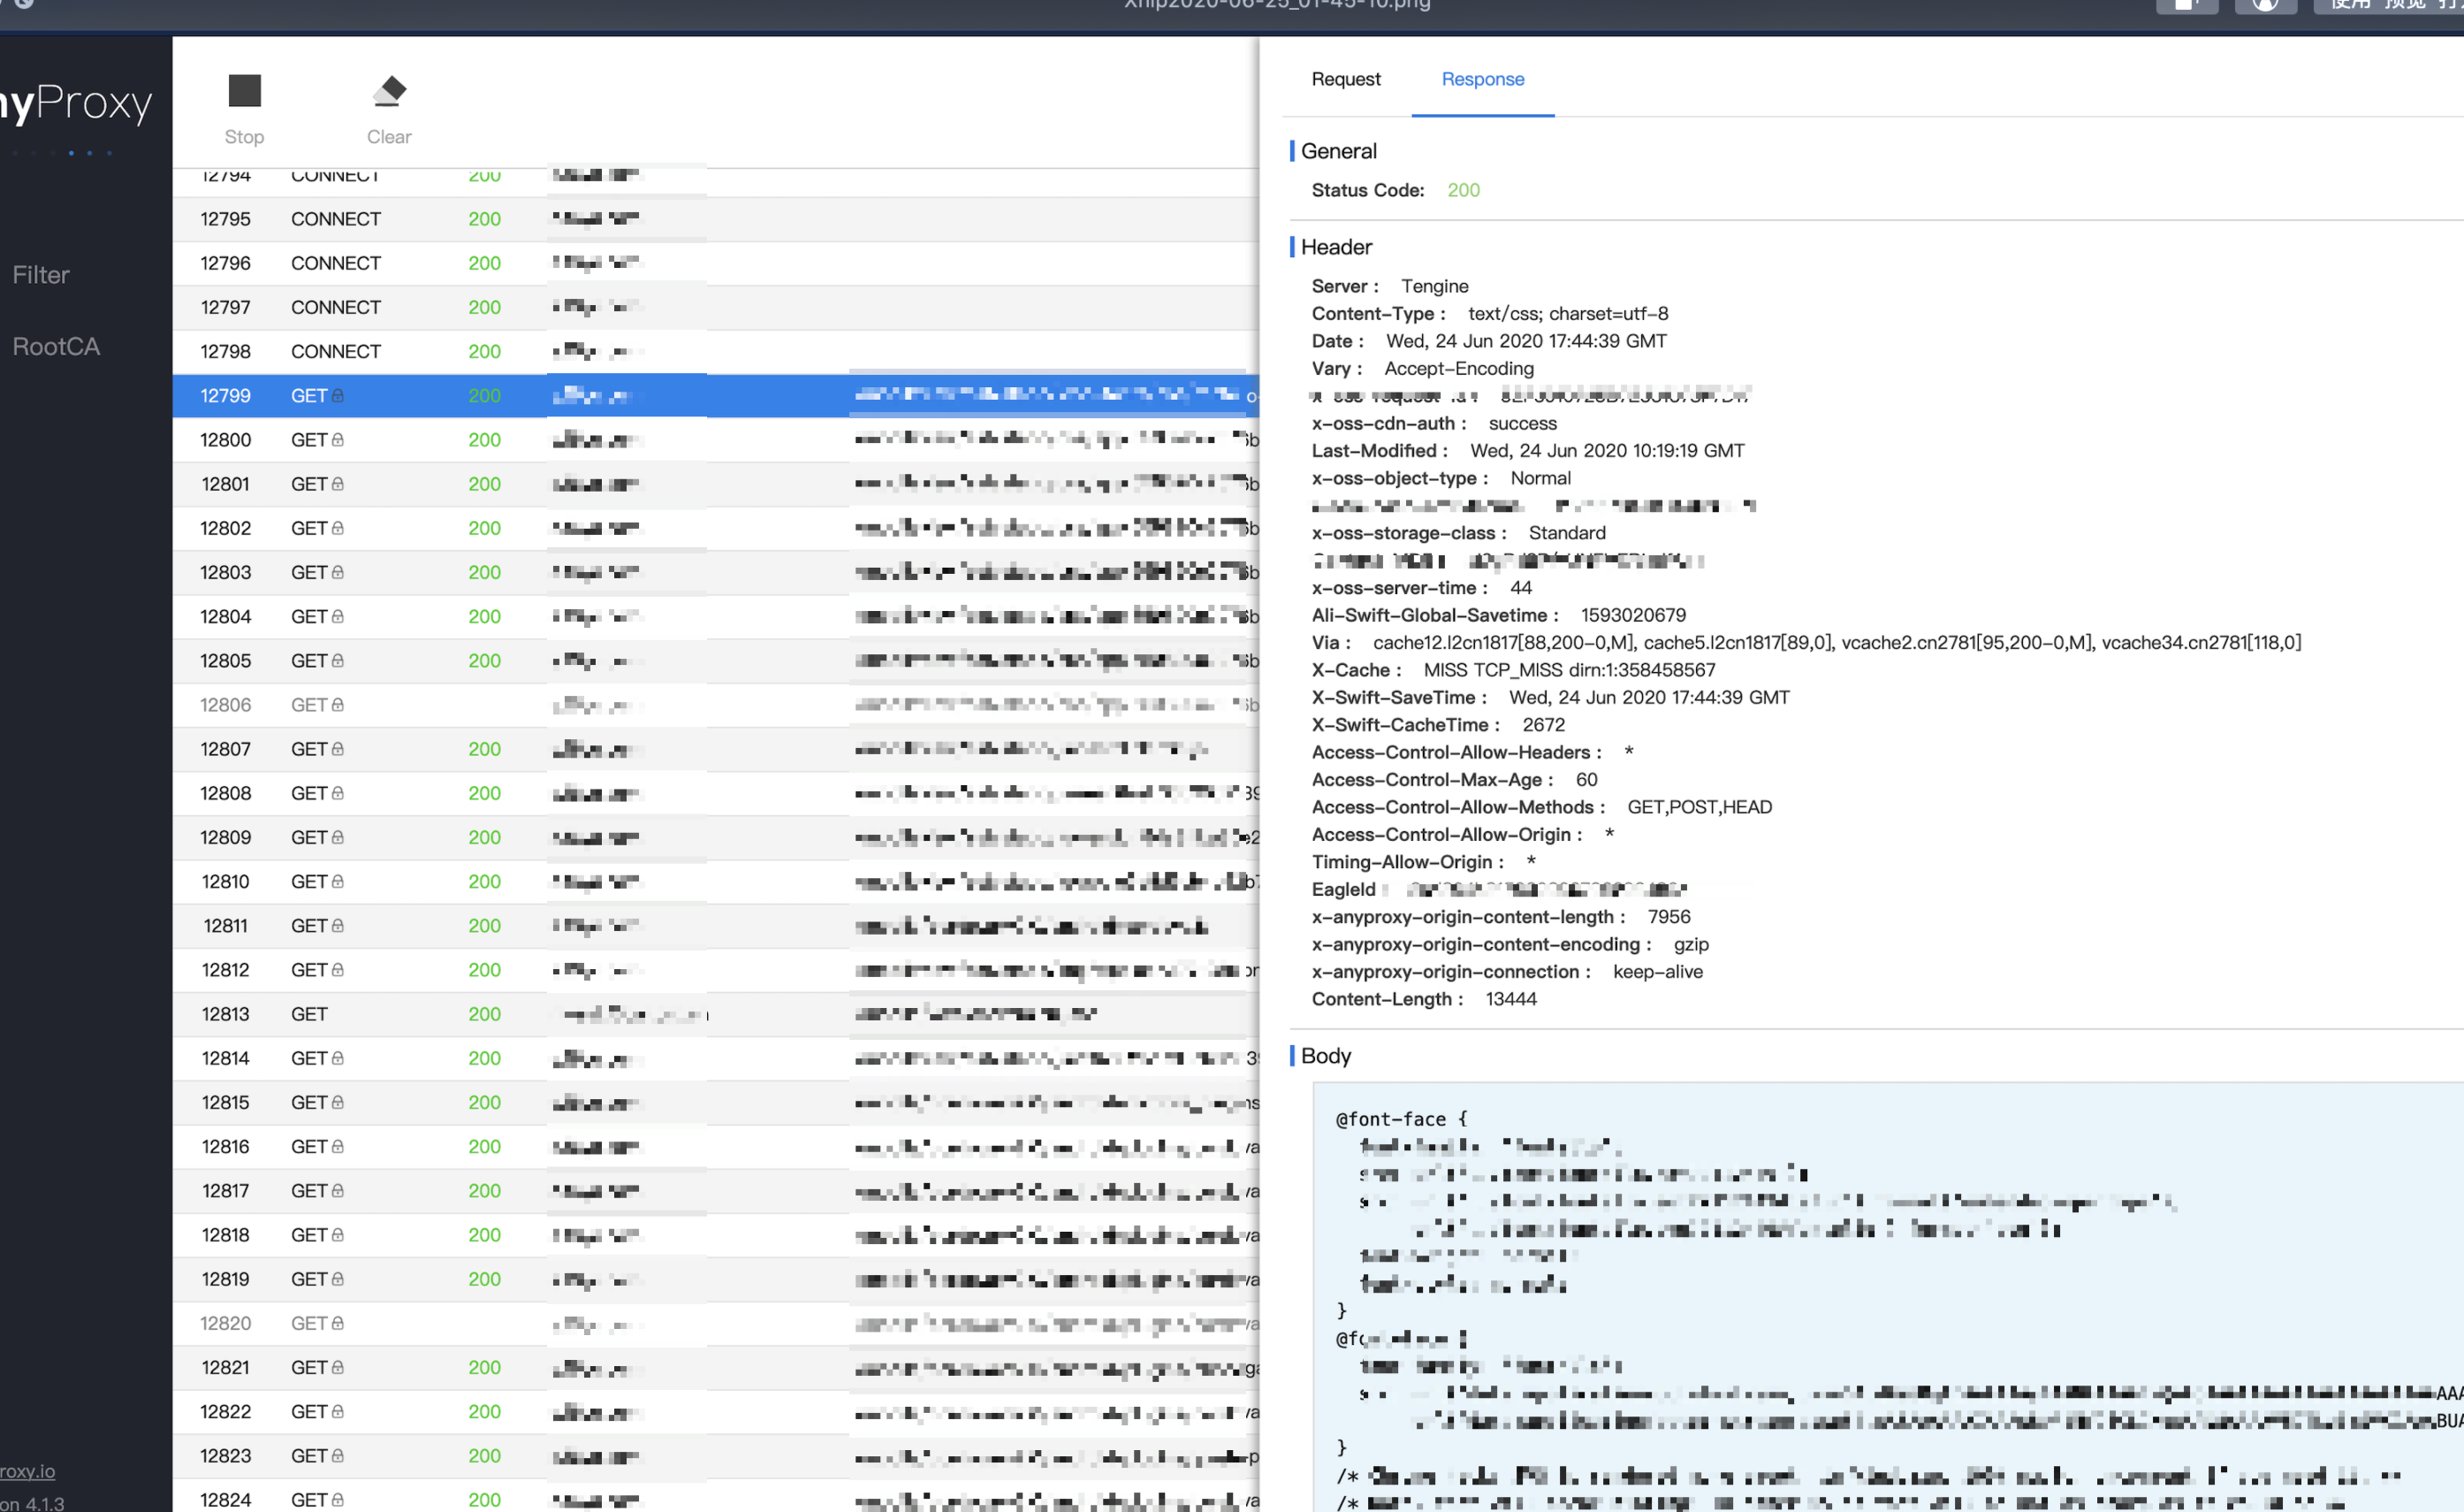
Task: Select GET request row 12810
Action: [x=715, y=882]
